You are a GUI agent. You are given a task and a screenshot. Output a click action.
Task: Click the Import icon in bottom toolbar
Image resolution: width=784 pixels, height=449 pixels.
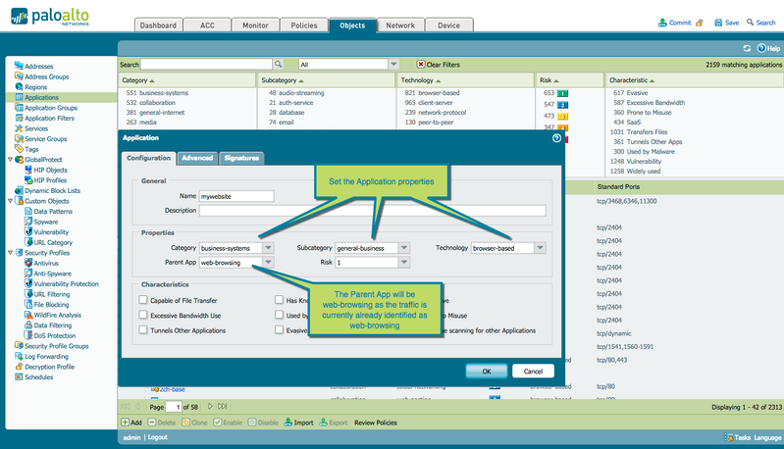coord(288,423)
